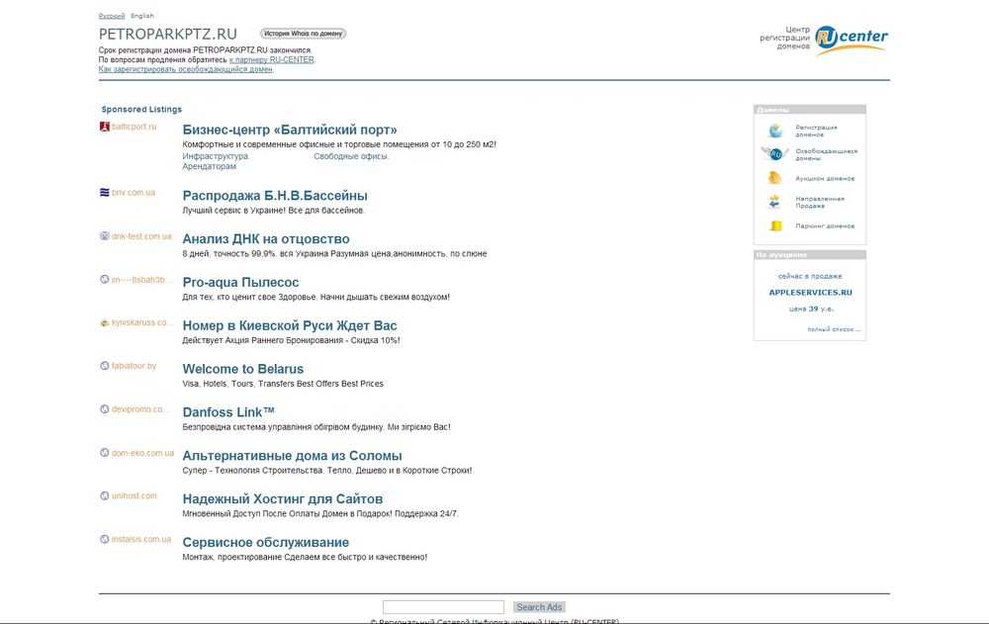
Task: Click the balticport.ru favicon icon
Action: tap(105, 127)
